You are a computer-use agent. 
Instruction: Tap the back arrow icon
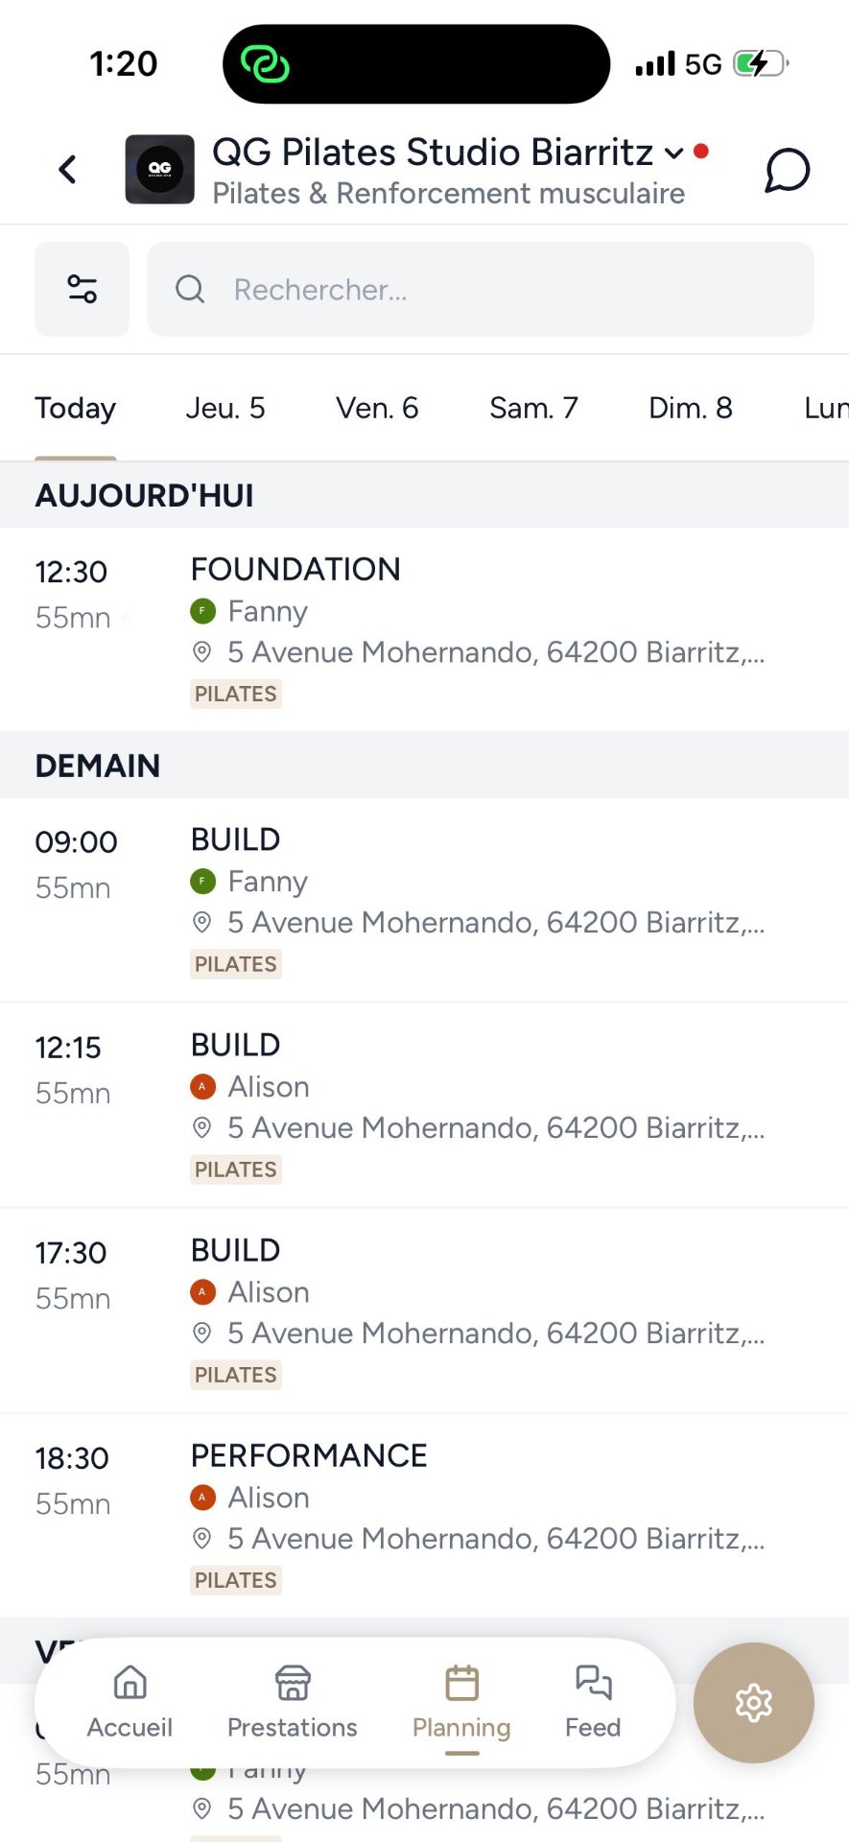click(67, 170)
